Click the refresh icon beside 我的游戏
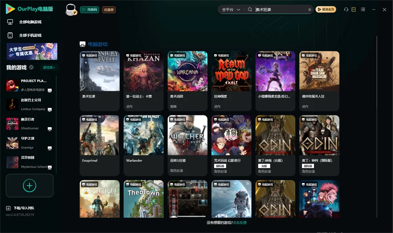This screenshot has width=393, height=233. pyautogui.click(x=31, y=67)
